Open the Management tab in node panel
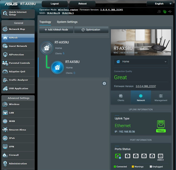 (161, 97)
